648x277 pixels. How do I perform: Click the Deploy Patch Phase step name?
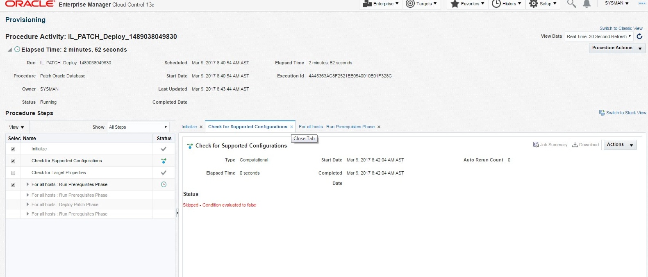(65, 204)
